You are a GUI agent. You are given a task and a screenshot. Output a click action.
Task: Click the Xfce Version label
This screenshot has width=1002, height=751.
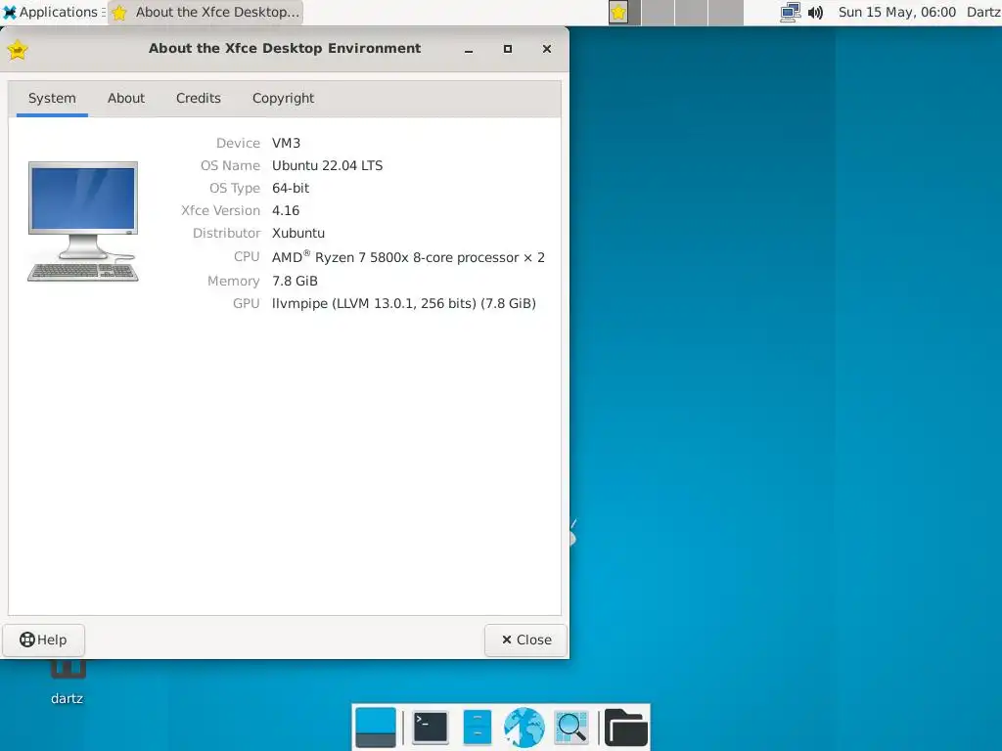[x=220, y=210]
